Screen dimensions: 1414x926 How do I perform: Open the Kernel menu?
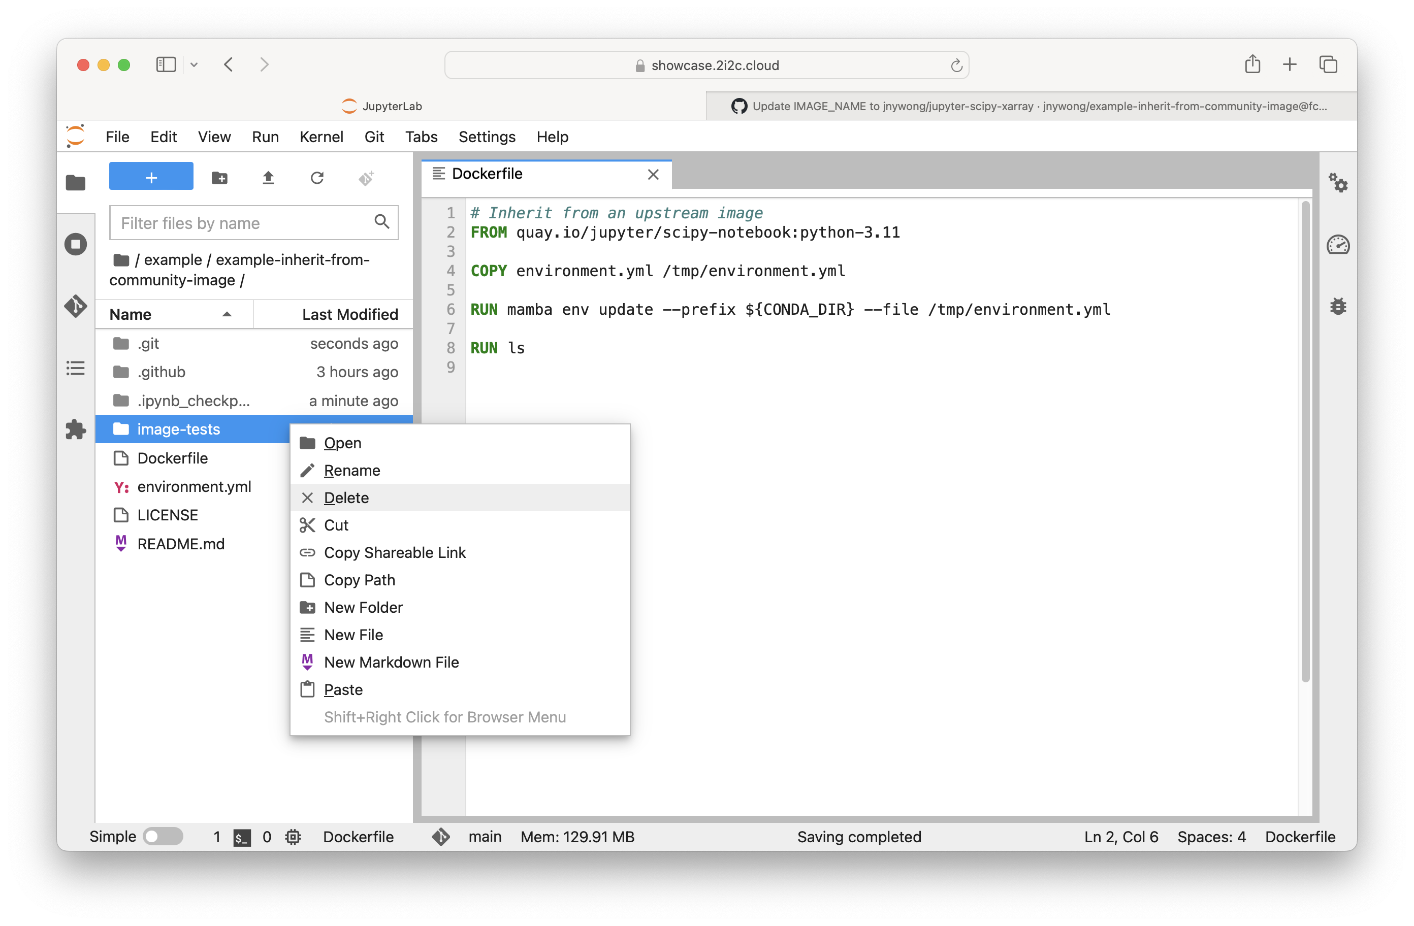[x=321, y=137]
